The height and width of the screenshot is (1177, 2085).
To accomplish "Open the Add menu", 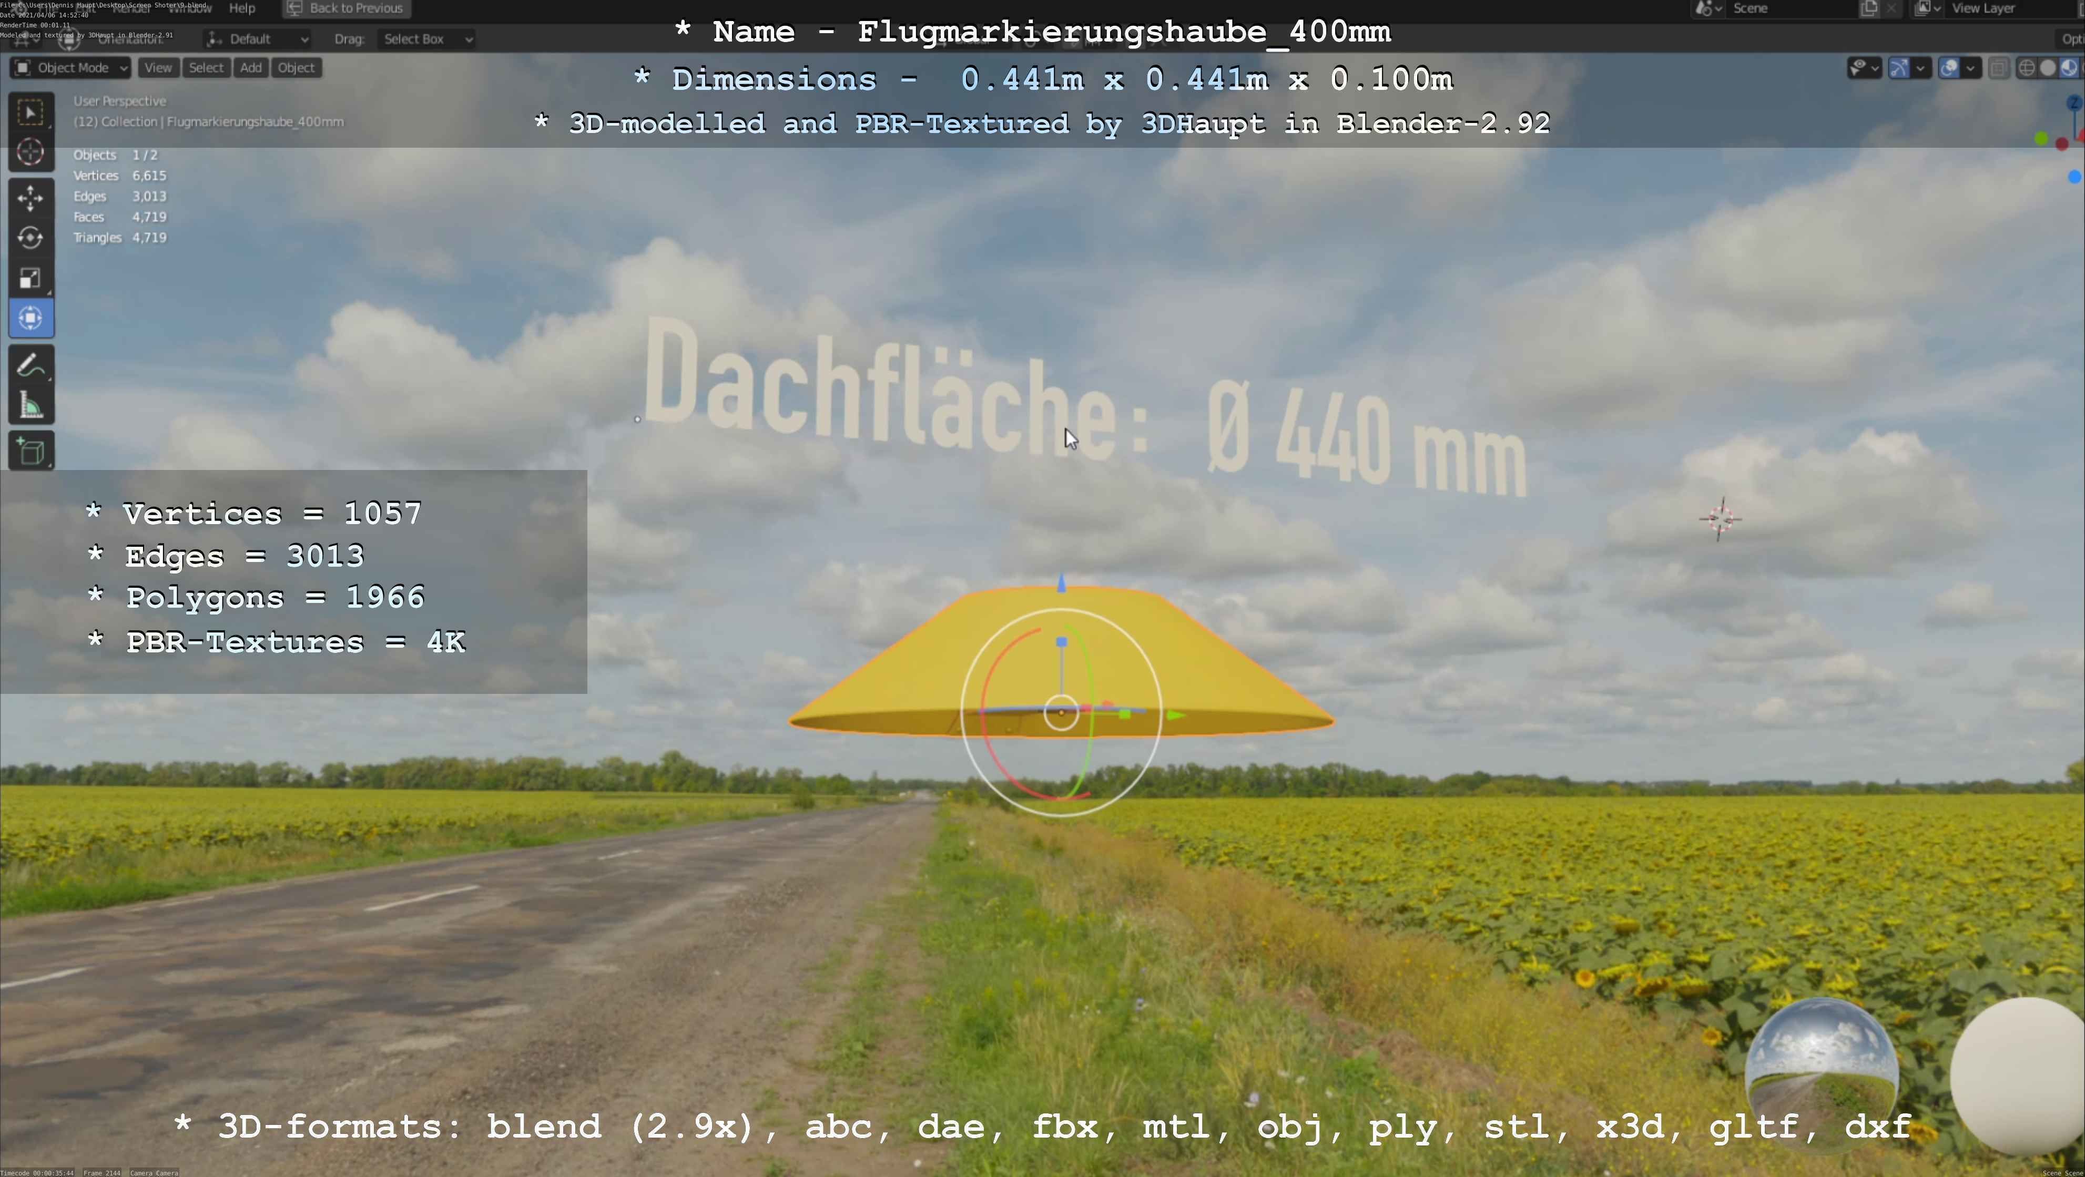I will pos(251,68).
